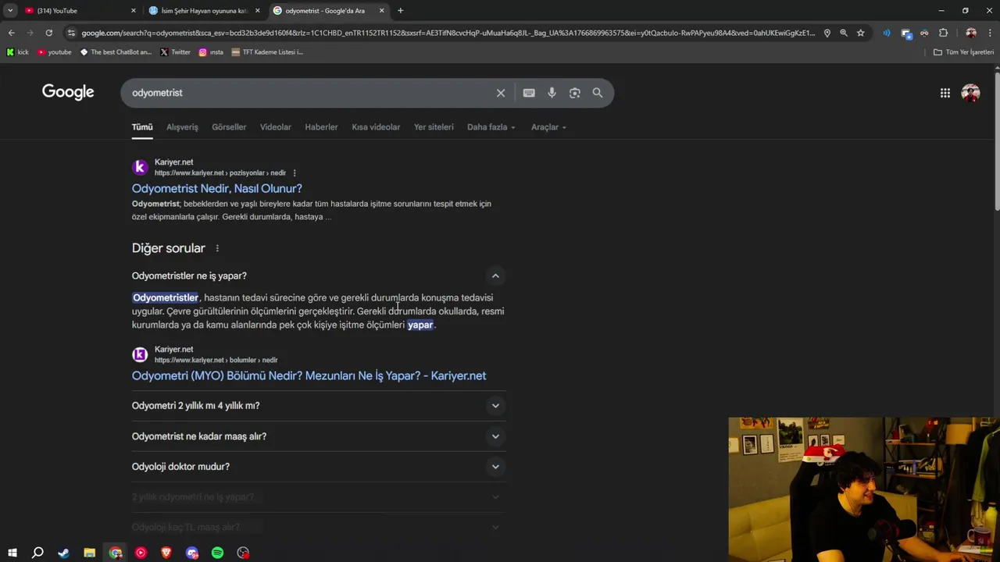
Task: Select the Tümü results tab
Action: pos(142,127)
